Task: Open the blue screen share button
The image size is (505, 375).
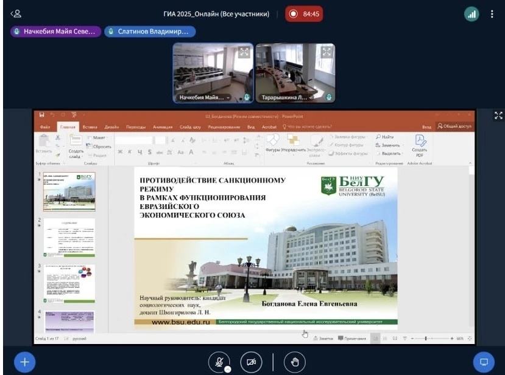Action: (x=484, y=362)
